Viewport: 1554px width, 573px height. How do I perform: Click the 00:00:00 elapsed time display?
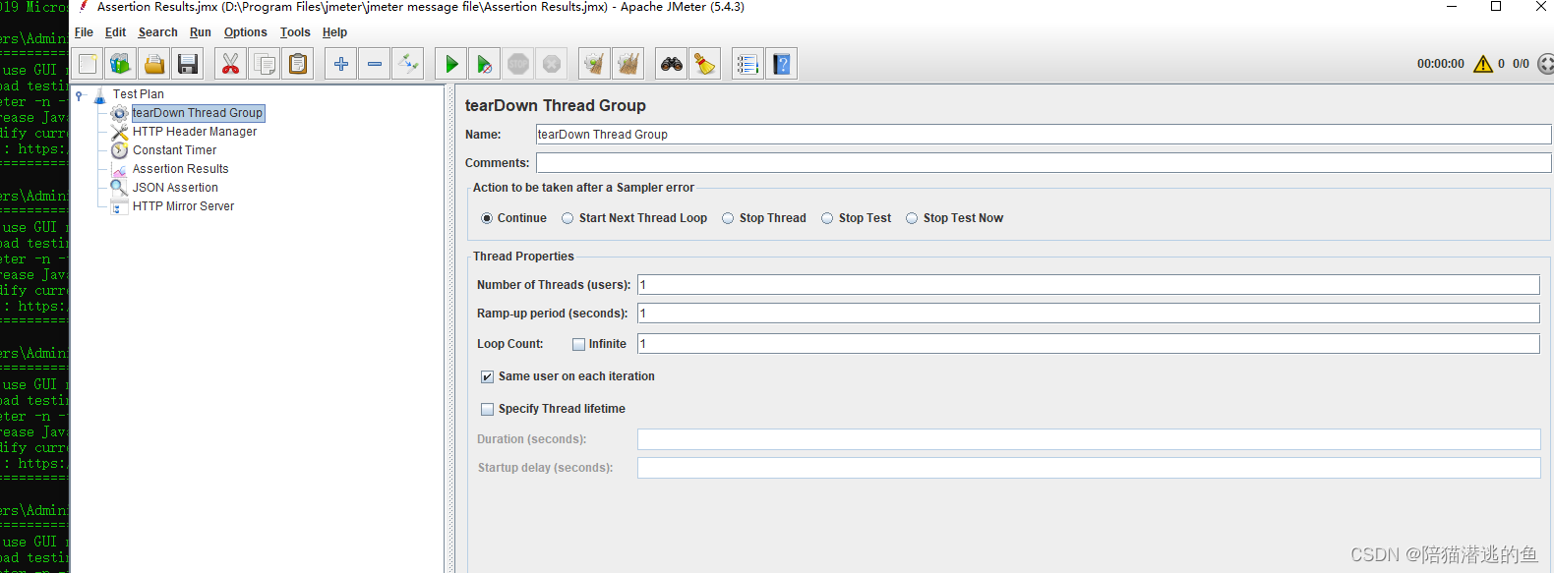[x=1441, y=64]
